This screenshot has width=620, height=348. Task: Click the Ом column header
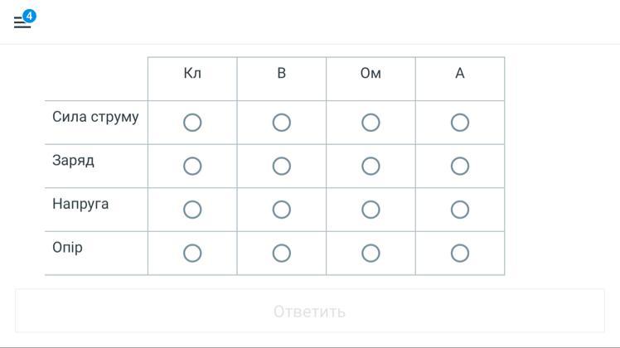tap(371, 74)
